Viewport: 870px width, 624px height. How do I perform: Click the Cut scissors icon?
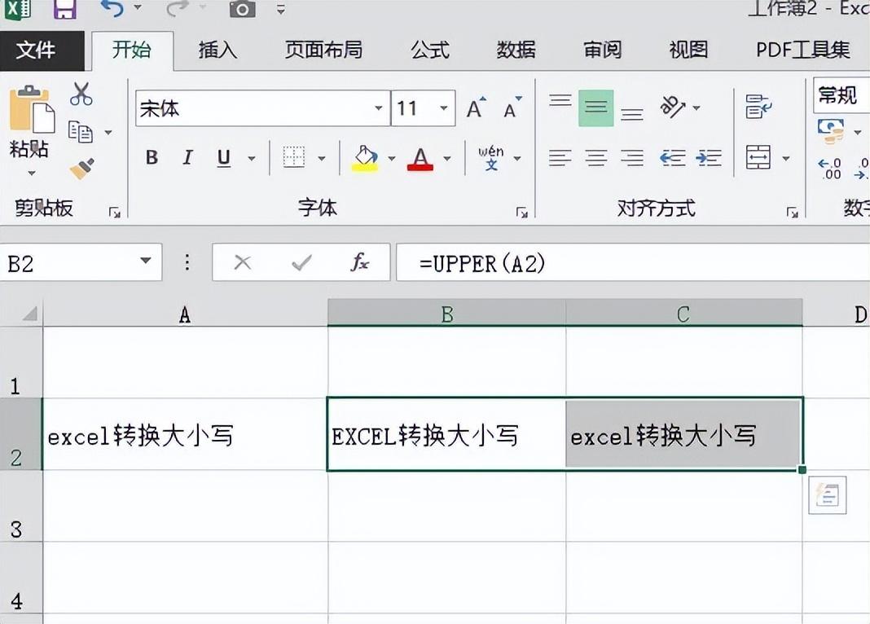[x=81, y=94]
